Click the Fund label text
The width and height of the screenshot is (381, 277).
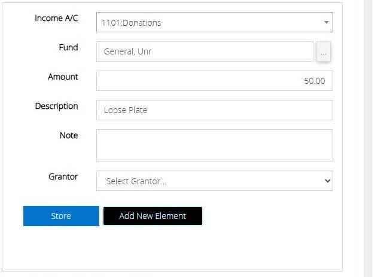[68, 47]
